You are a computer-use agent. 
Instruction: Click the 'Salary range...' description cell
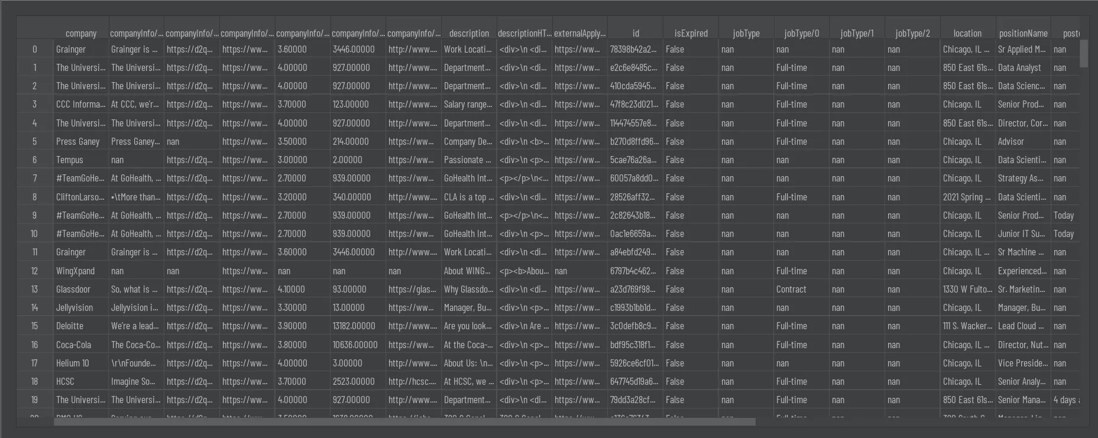[469, 104]
